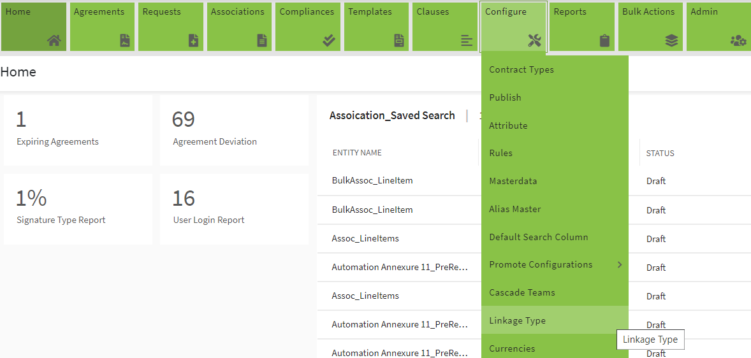751x358 pixels.
Task: Select Contract Types from Configure menu
Action: 521,70
